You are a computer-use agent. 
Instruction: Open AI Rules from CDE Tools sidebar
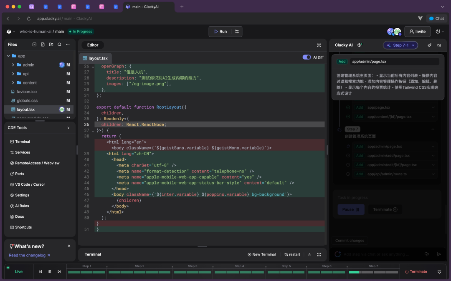(x=20, y=206)
